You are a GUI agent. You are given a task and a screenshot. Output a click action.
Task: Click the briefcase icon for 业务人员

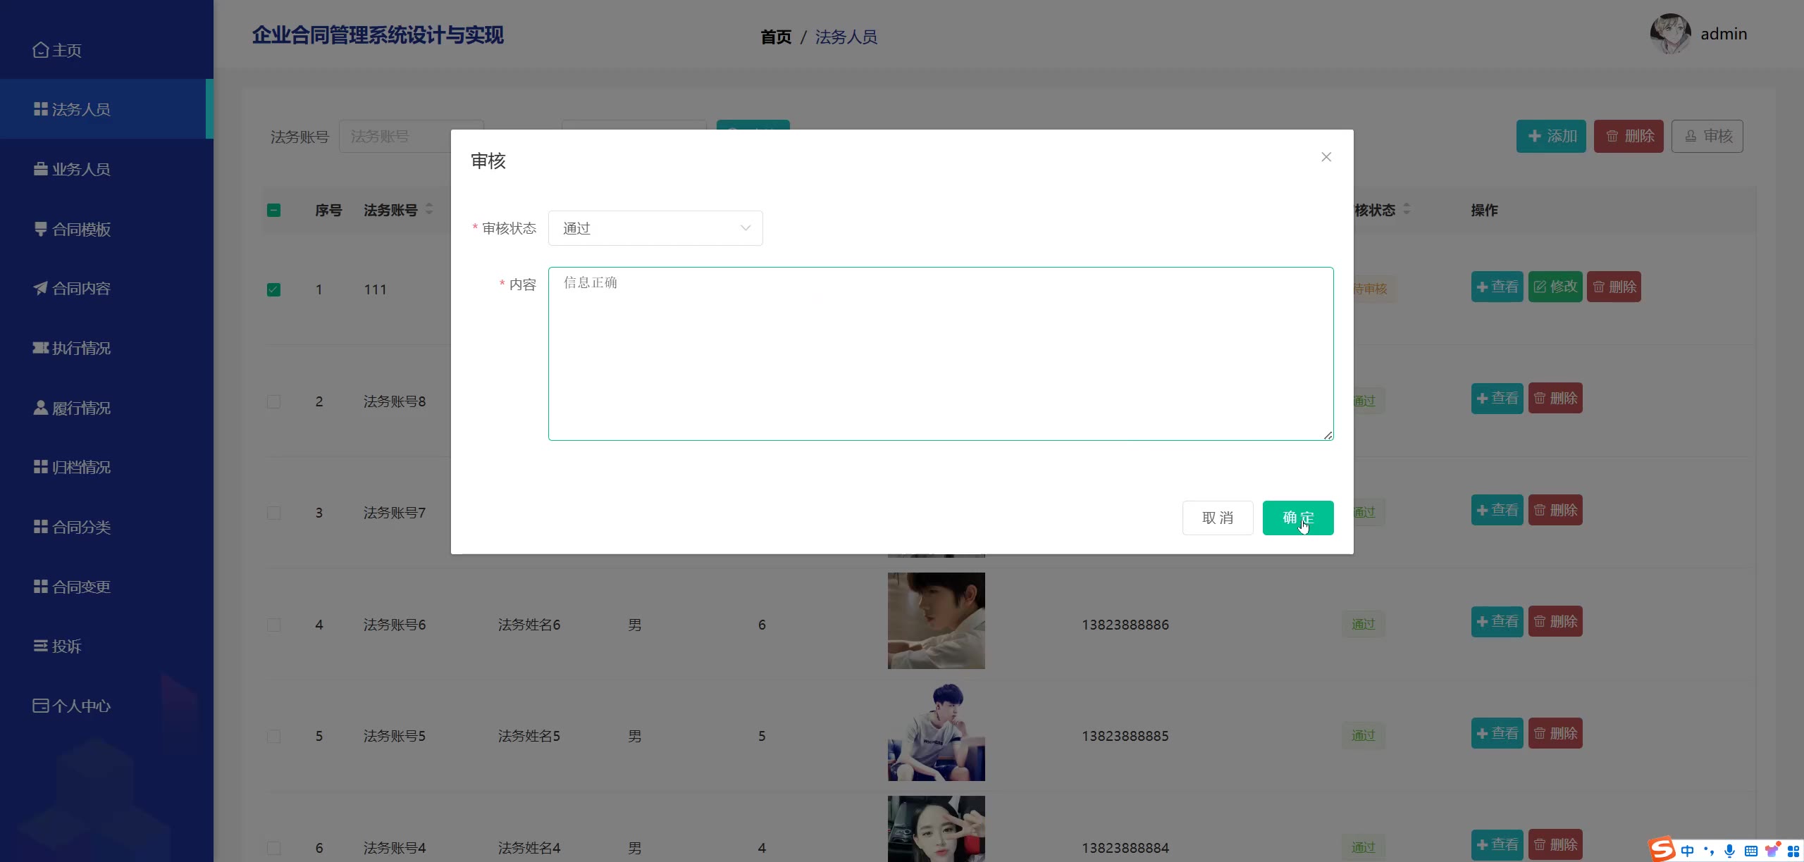coord(40,169)
